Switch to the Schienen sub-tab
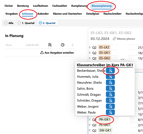 click(28, 14)
